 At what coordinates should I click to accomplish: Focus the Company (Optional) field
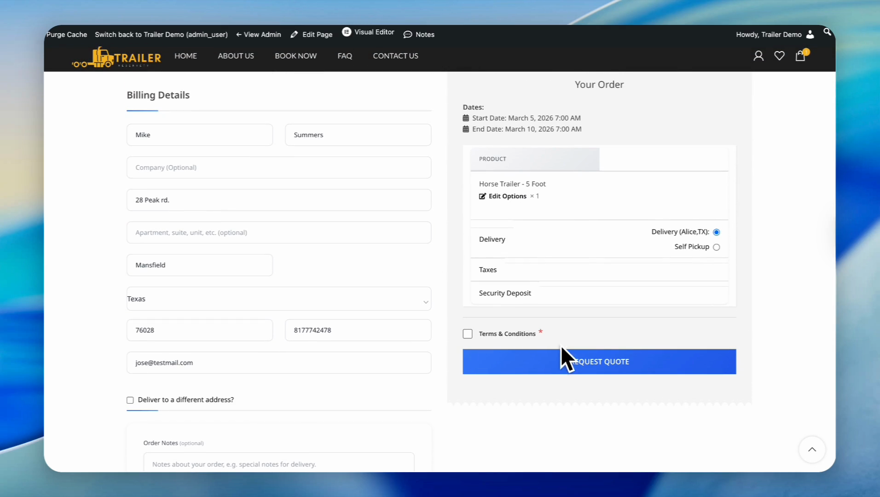click(278, 168)
